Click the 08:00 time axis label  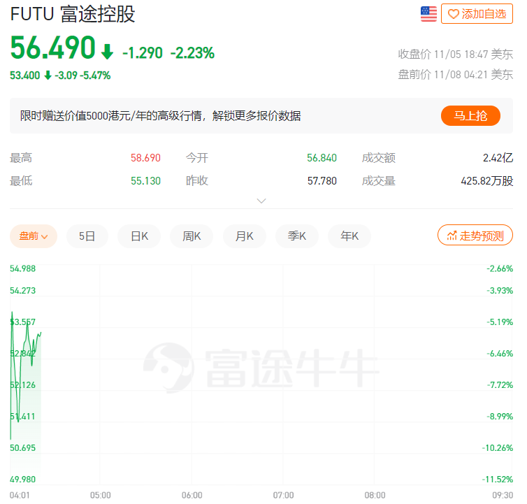pos(375,495)
